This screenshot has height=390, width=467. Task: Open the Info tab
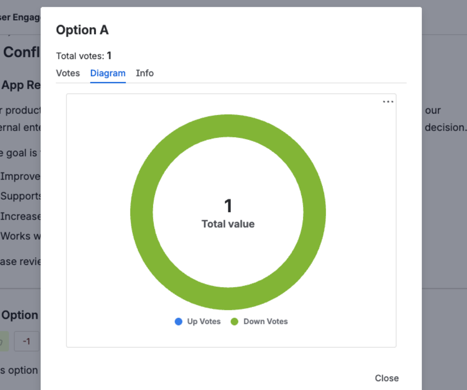tap(145, 73)
